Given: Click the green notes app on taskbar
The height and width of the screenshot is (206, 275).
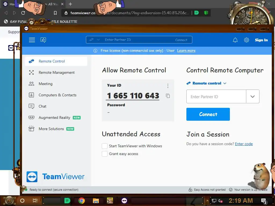Looking at the screenshot, I should pyautogui.click(x=67, y=201).
